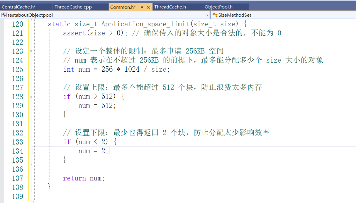Viewport: 356px width, 203px height.
Task: Switch to the ThreadCache.h tab
Action: coord(170,7)
